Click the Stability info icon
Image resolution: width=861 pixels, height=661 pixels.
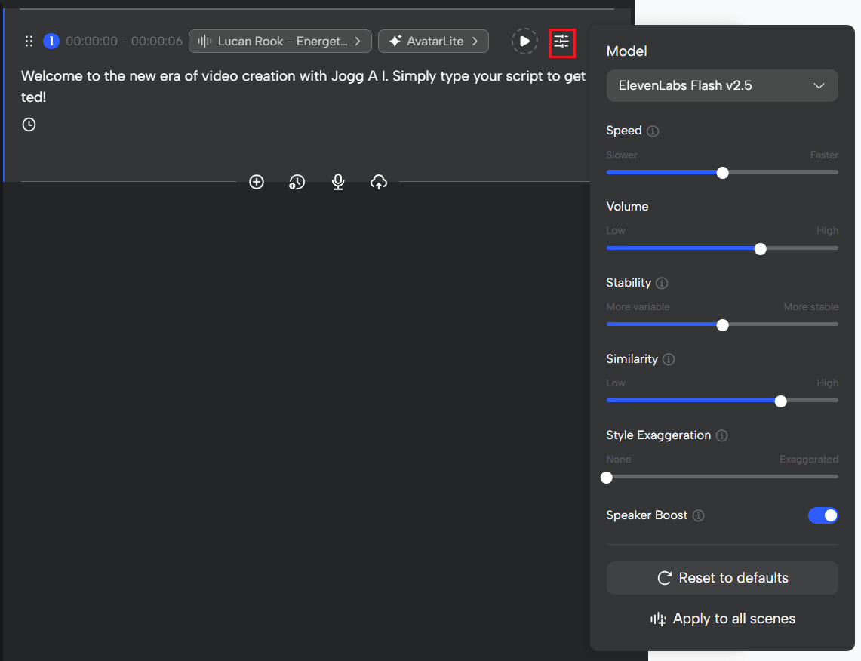662,284
